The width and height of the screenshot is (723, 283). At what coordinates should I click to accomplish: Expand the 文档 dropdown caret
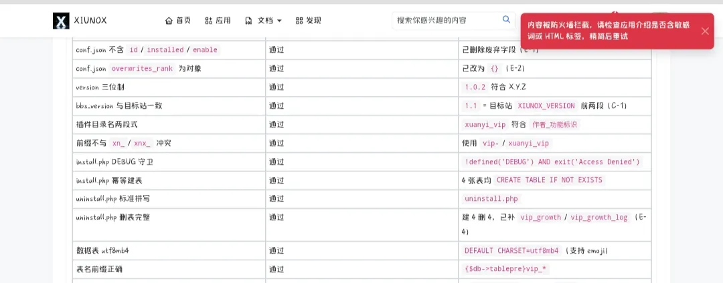pyautogui.click(x=279, y=21)
